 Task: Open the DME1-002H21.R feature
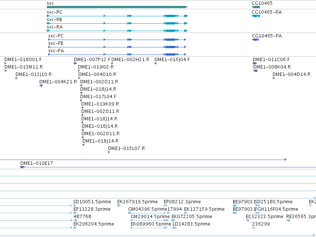112,63
